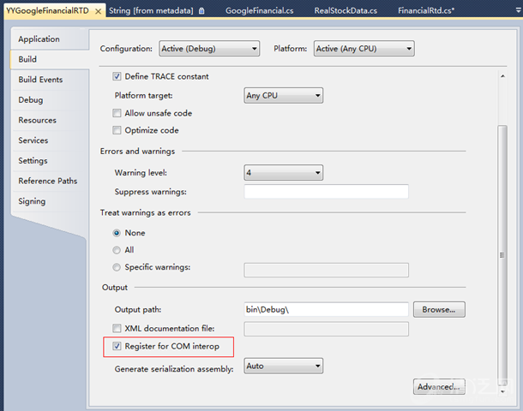Click the Browse... button for output path
The width and height of the screenshot is (523, 411).
pyautogui.click(x=439, y=309)
